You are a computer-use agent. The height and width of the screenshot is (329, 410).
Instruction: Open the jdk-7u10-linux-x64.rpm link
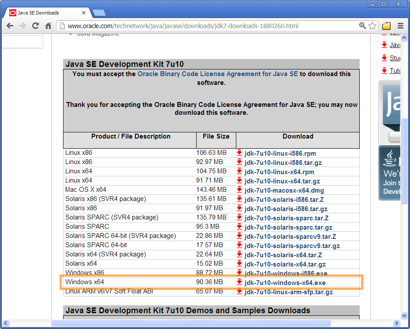(x=279, y=172)
